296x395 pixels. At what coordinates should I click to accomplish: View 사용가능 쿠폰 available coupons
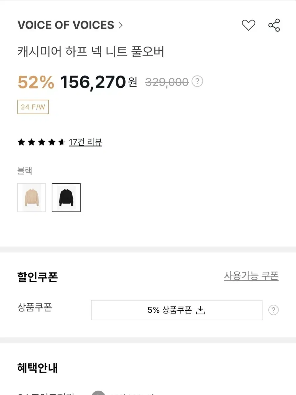pyautogui.click(x=251, y=276)
